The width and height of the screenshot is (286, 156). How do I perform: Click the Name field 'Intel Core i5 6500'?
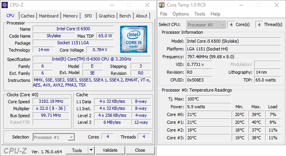(73, 29)
